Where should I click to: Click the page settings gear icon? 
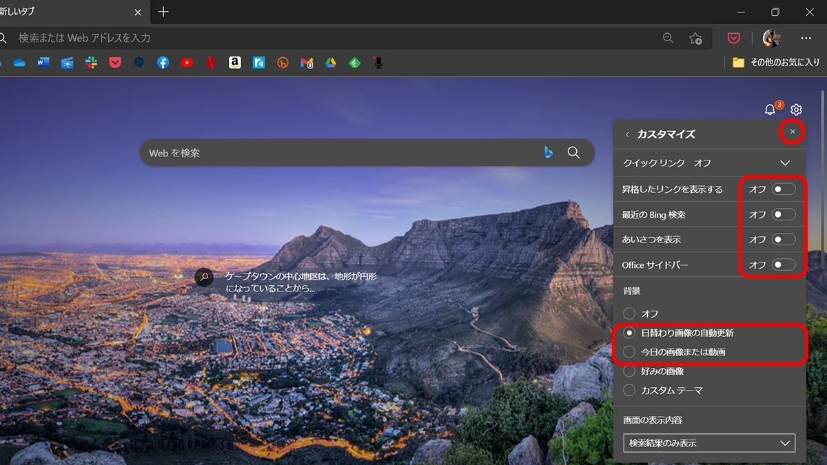[x=796, y=110]
